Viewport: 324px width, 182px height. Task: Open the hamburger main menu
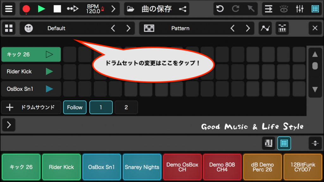[x=9, y=9]
